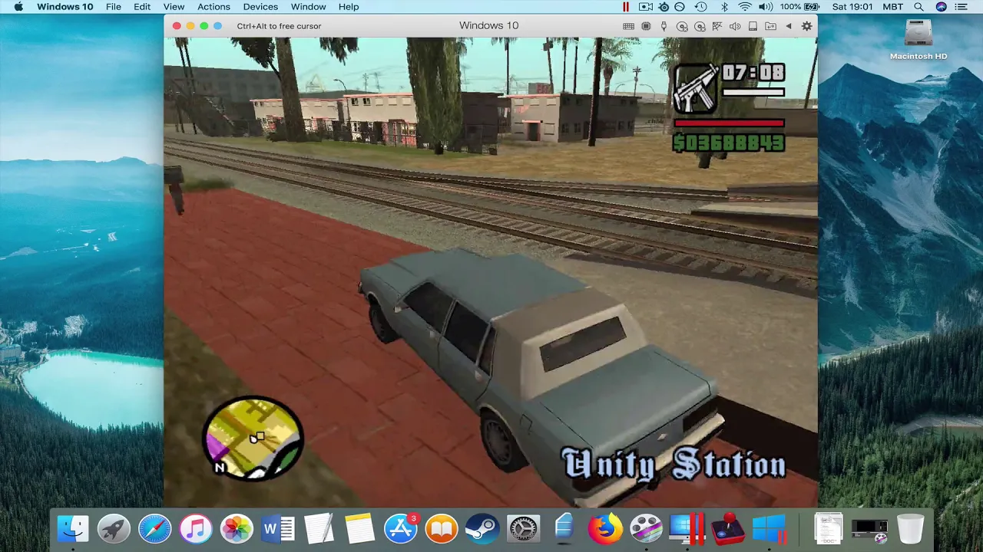This screenshot has height=552, width=983.
Task: Open Time Machine menu bar icon
Action: pos(700,7)
